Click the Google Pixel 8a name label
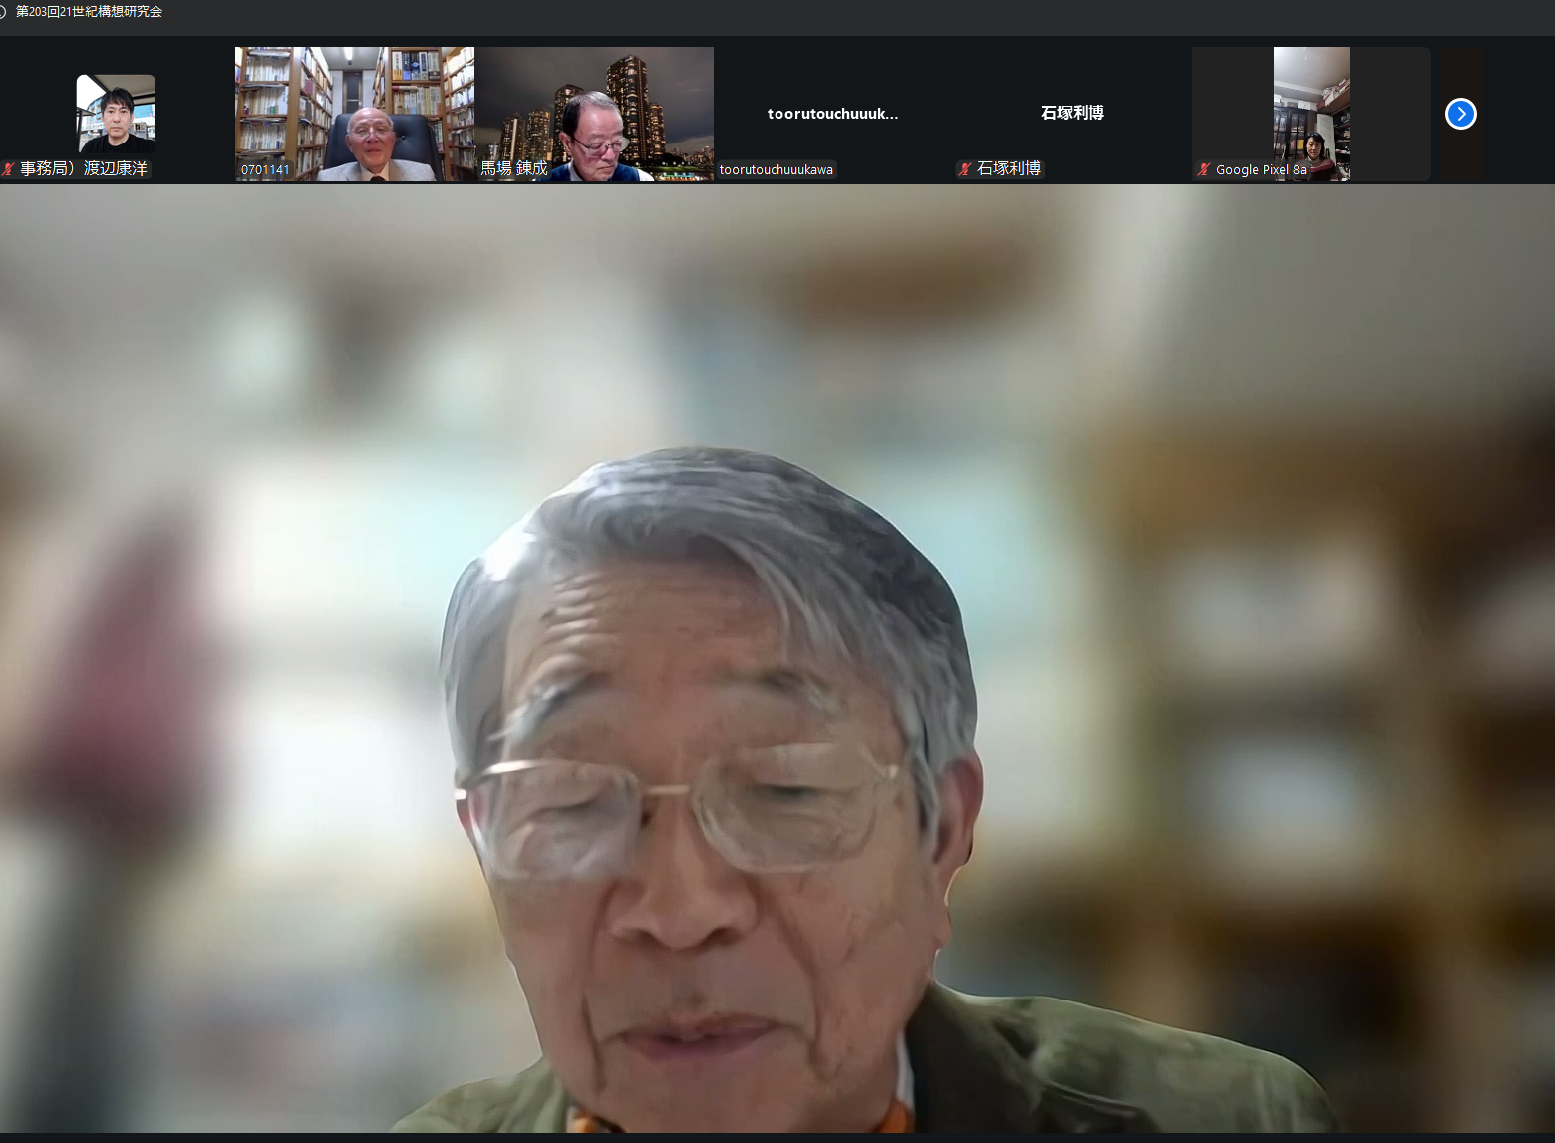The height and width of the screenshot is (1143, 1555). click(x=1260, y=170)
